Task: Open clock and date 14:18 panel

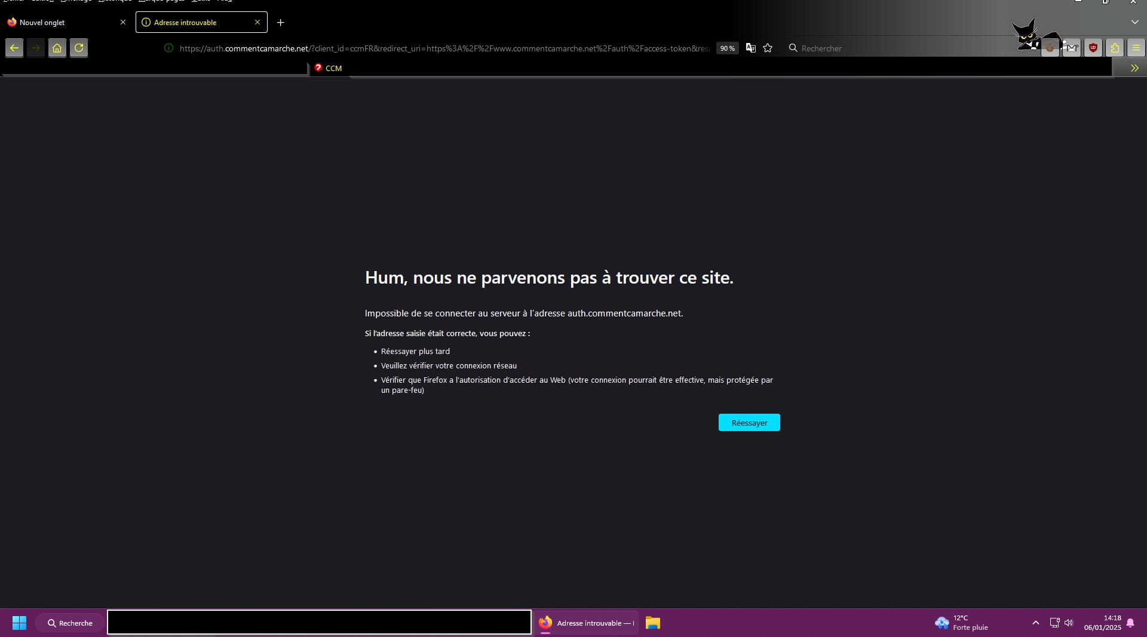Action: pyautogui.click(x=1103, y=623)
